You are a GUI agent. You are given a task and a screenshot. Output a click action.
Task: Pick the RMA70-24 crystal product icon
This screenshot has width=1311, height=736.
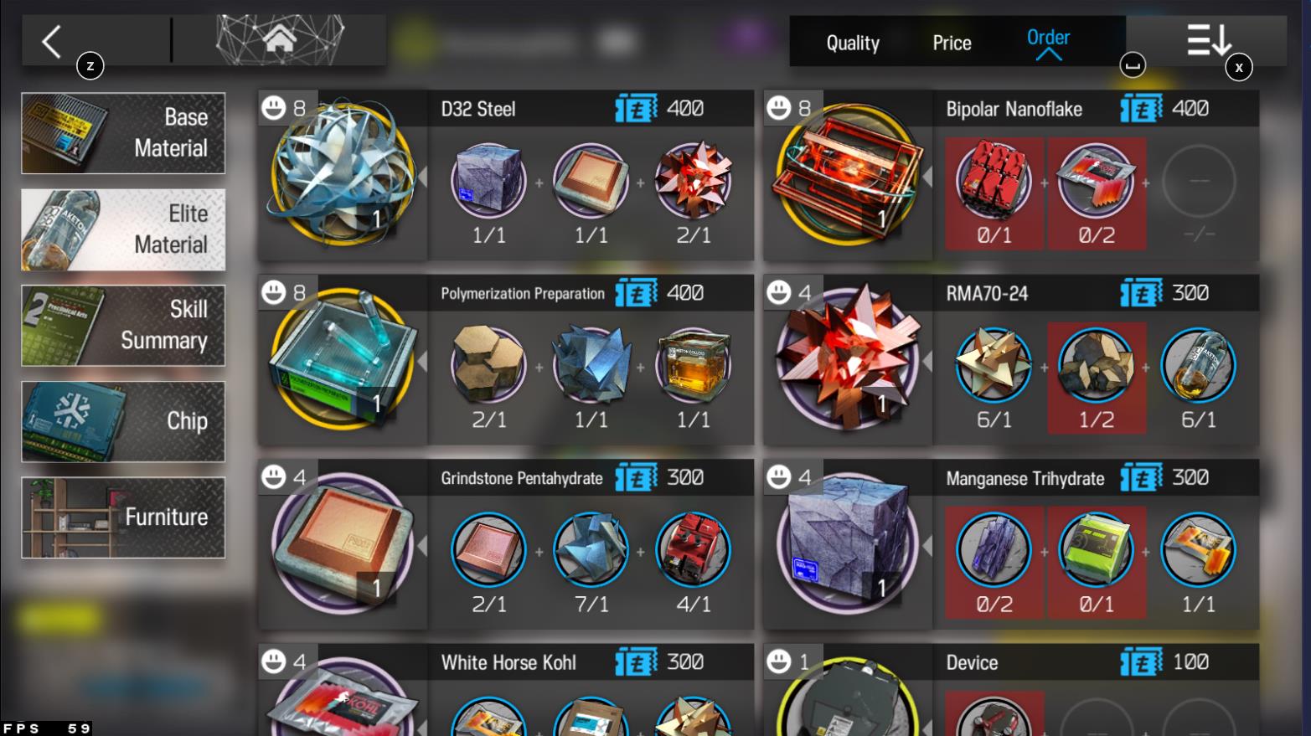848,358
